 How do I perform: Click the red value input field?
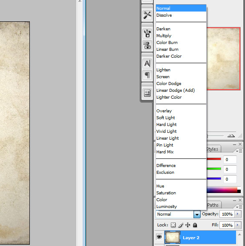click(x=230, y=160)
